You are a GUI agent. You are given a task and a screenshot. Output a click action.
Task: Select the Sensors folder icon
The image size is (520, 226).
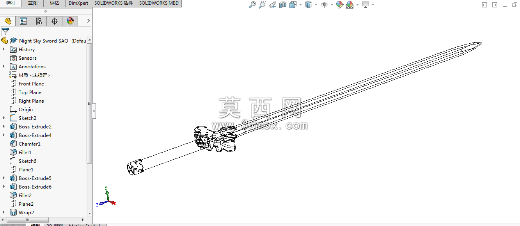click(13, 58)
